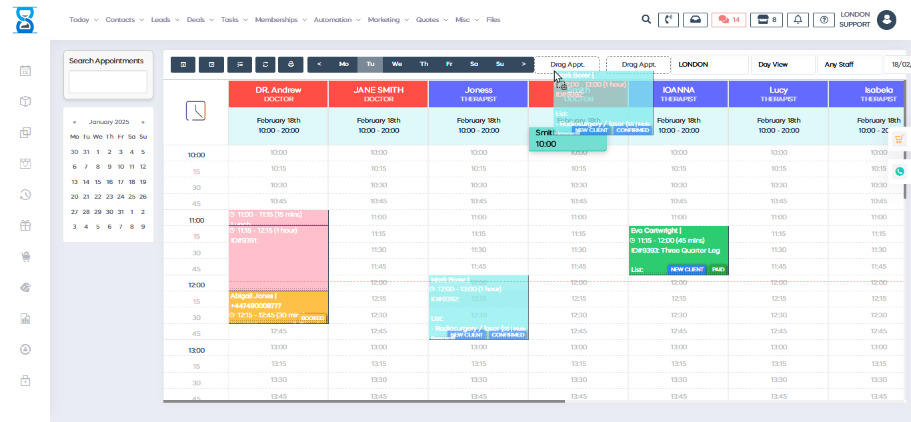Image resolution: width=911 pixels, height=422 pixels.
Task: Select January 15 in mini calendar
Action: click(97, 182)
